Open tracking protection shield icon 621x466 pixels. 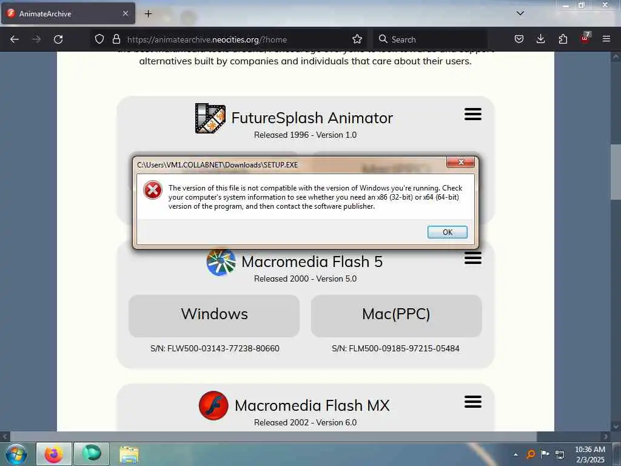tap(99, 39)
